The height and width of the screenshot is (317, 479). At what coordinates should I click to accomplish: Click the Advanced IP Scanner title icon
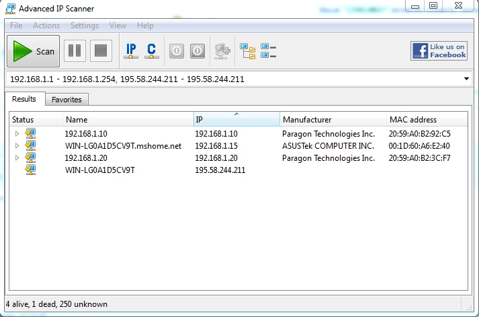(x=10, y=9)
